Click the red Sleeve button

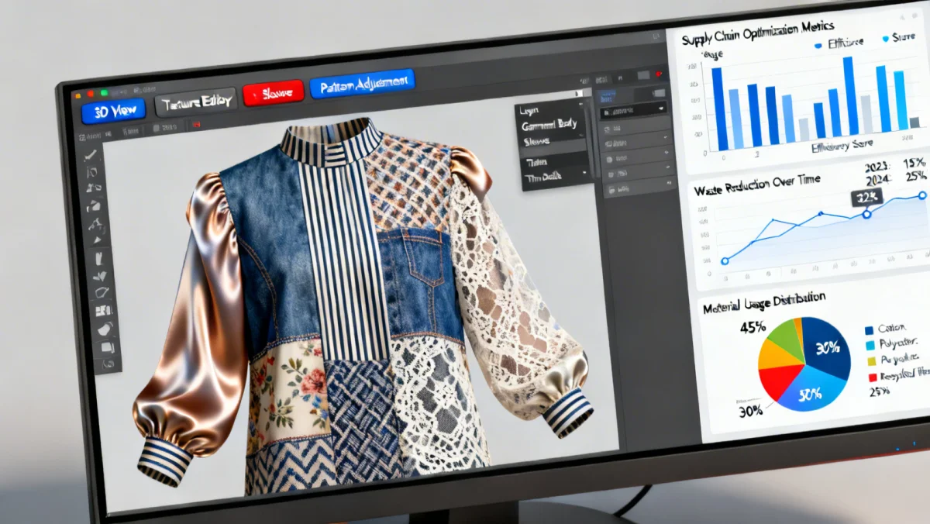click(x=272, y=94)
